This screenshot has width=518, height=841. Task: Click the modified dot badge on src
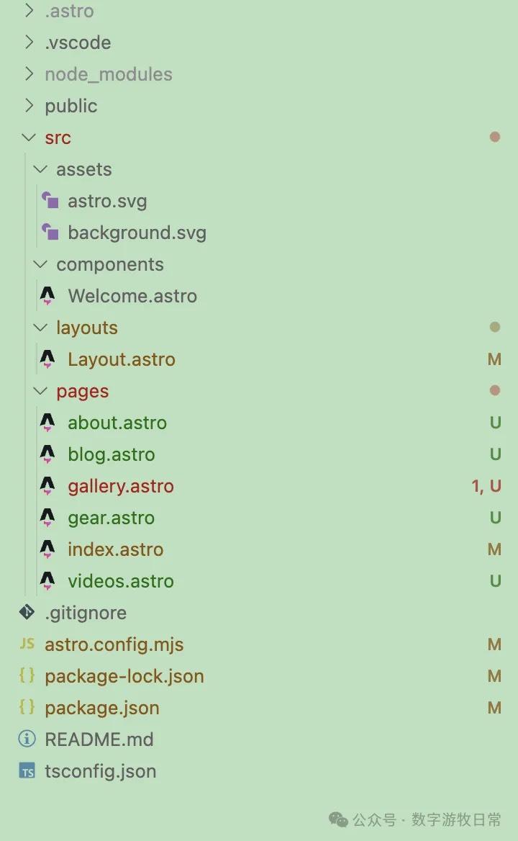coord(494,137)
